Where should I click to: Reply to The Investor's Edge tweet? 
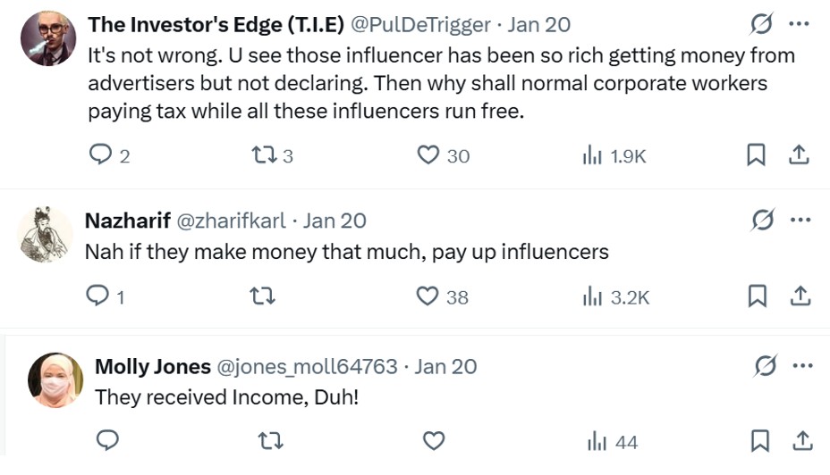[x=101, y=155]
